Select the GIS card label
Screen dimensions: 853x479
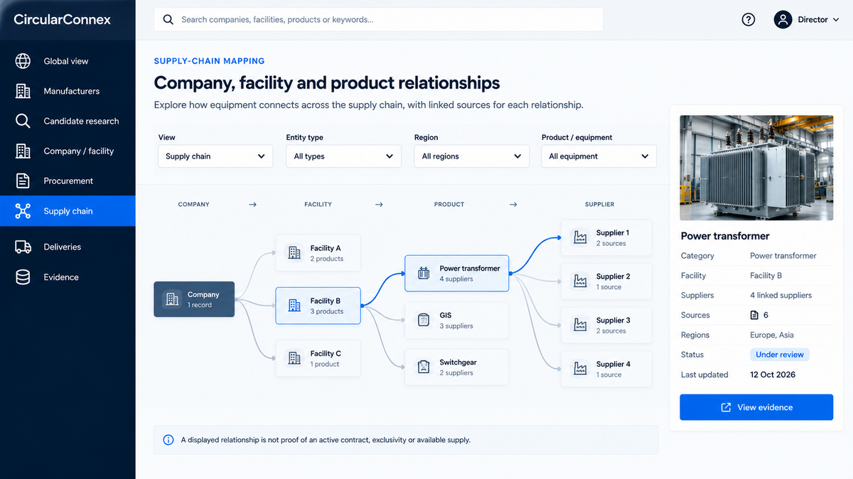tap(446, 315)
